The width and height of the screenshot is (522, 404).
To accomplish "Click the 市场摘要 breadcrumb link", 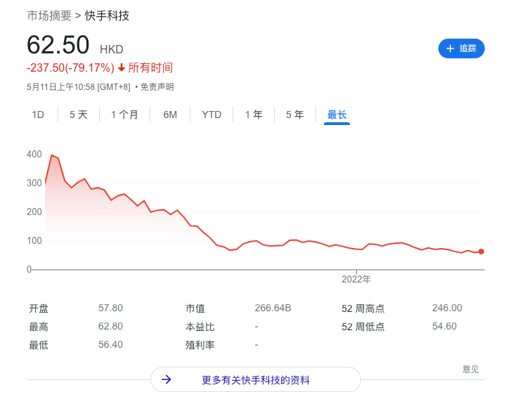I will click(49, 15).
